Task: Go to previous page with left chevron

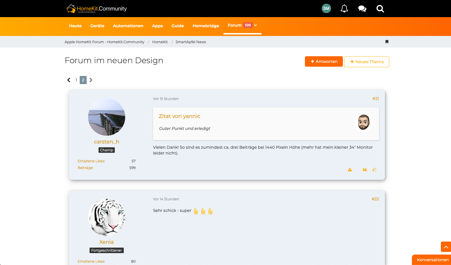Action: click(69, 80)
